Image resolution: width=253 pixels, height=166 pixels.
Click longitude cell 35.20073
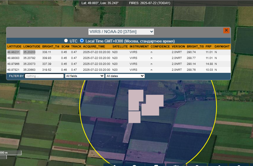point(29,64)
